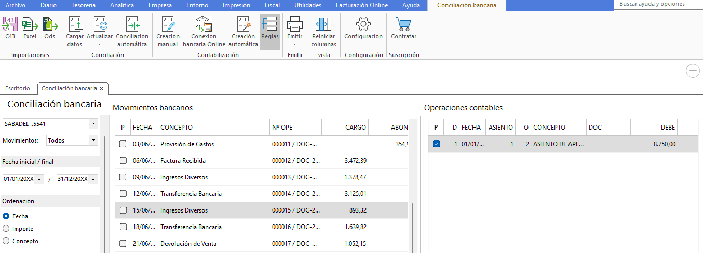Open the 31/12/20XX end date picker
The width and height of the screenshot is (704, 254).
pos(93,179)
